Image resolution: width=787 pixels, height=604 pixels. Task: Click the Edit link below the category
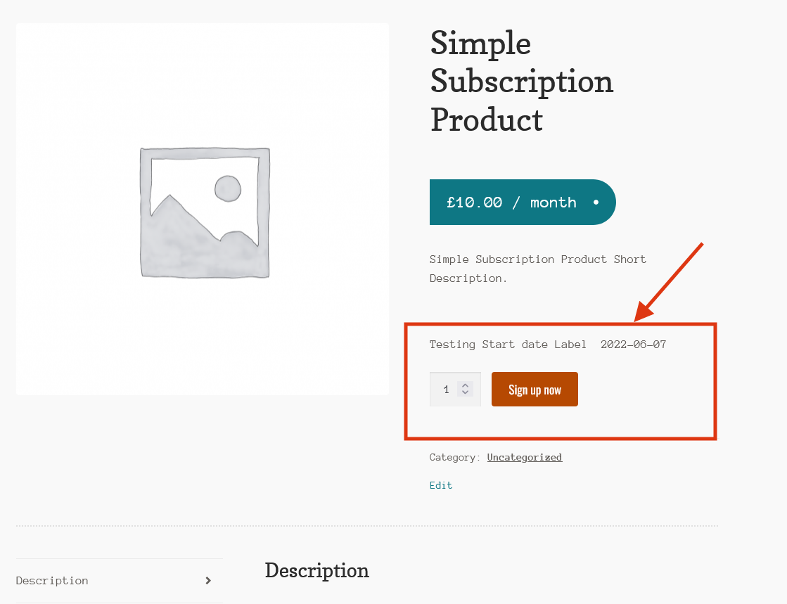(x=440, y=485)
